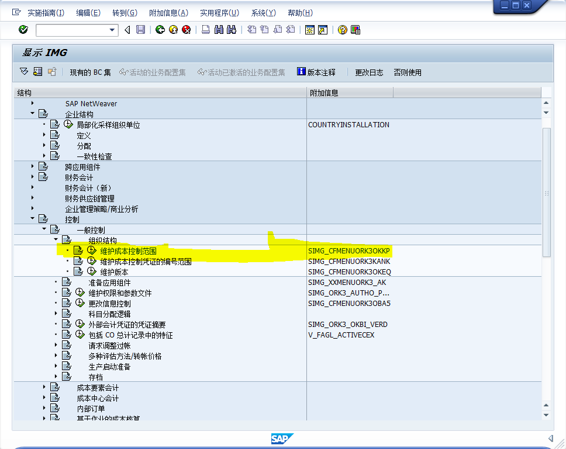Click the green checkmark Enter icon
This screenshot has height=449, width=566.
(x=23, y=30)
